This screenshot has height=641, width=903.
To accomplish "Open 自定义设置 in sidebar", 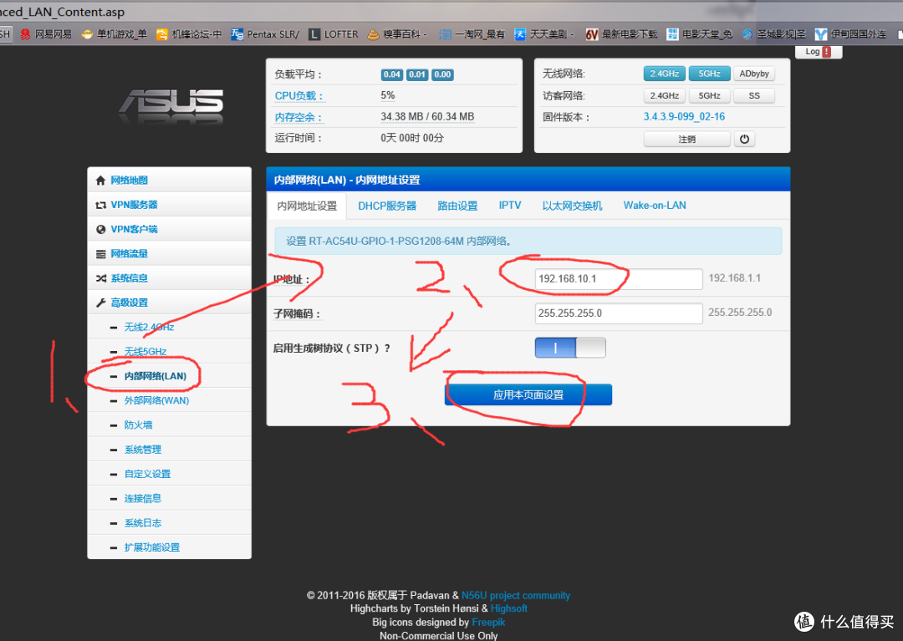I will click(147, 474).
